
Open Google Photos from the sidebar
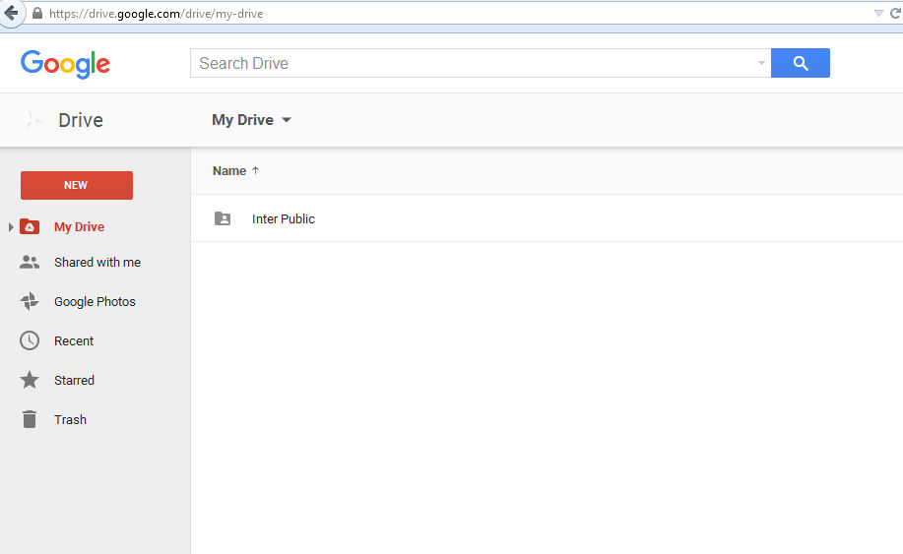click(95, 302)
